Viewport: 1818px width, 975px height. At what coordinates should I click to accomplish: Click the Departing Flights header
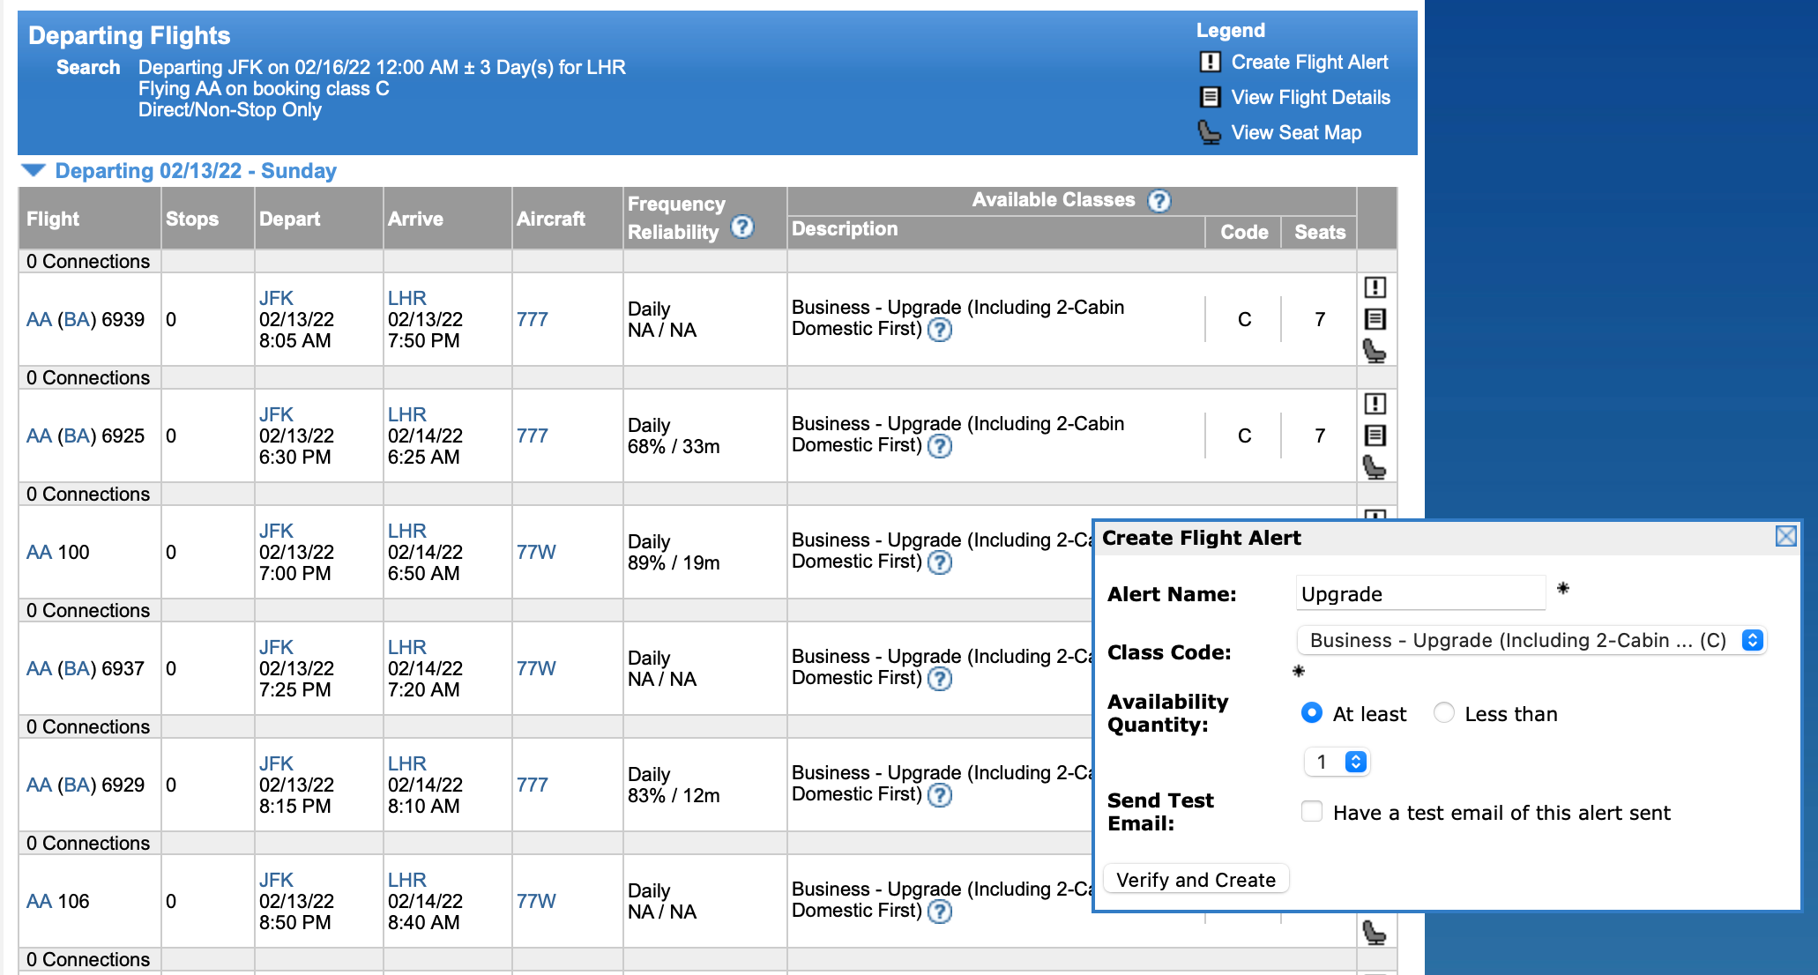pos(129,36)
